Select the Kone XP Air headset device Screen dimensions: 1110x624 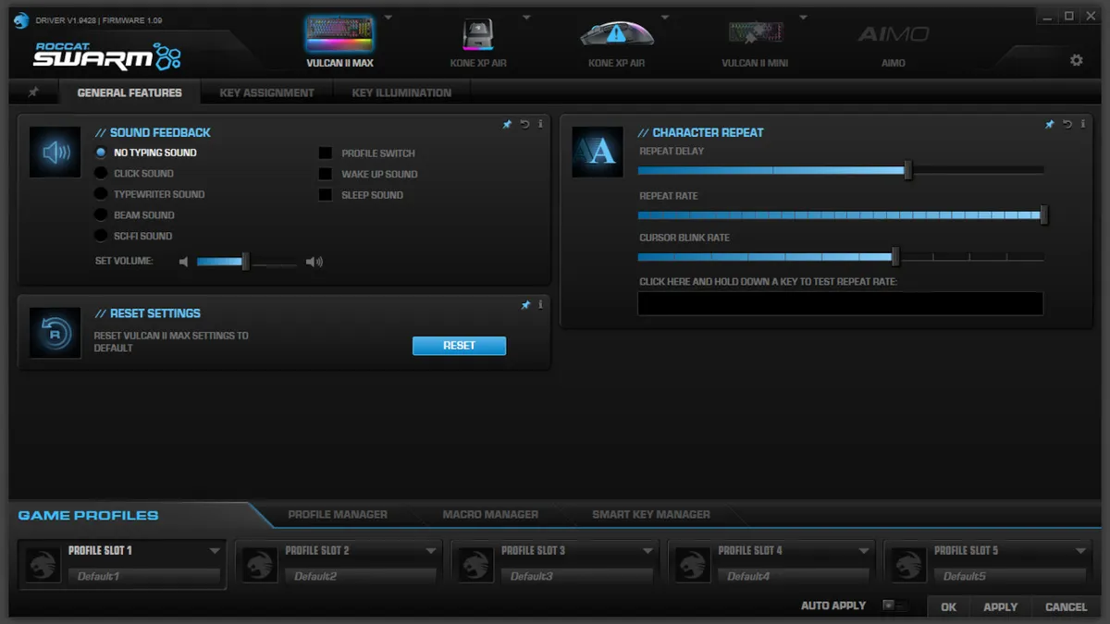tap(478, 35)
